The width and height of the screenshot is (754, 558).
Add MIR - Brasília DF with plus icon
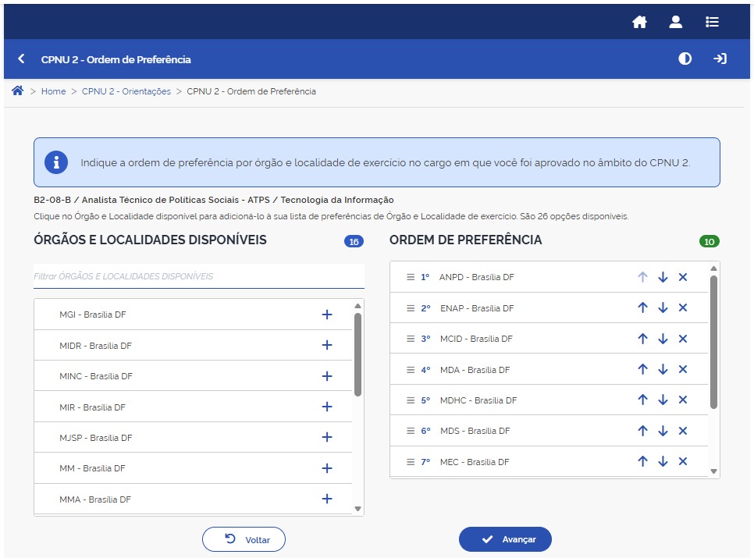pyautogui.click(x=327, y=407)
